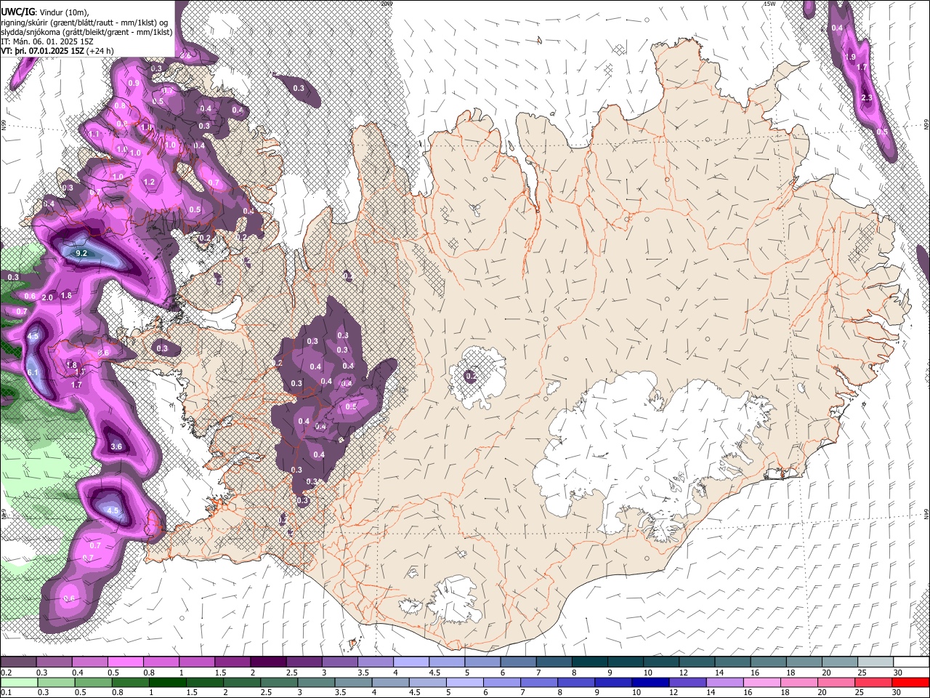Pick the dark navy blue swatch in the rain scale
Viewport: 930px width, 698px height.
point(650,683)
